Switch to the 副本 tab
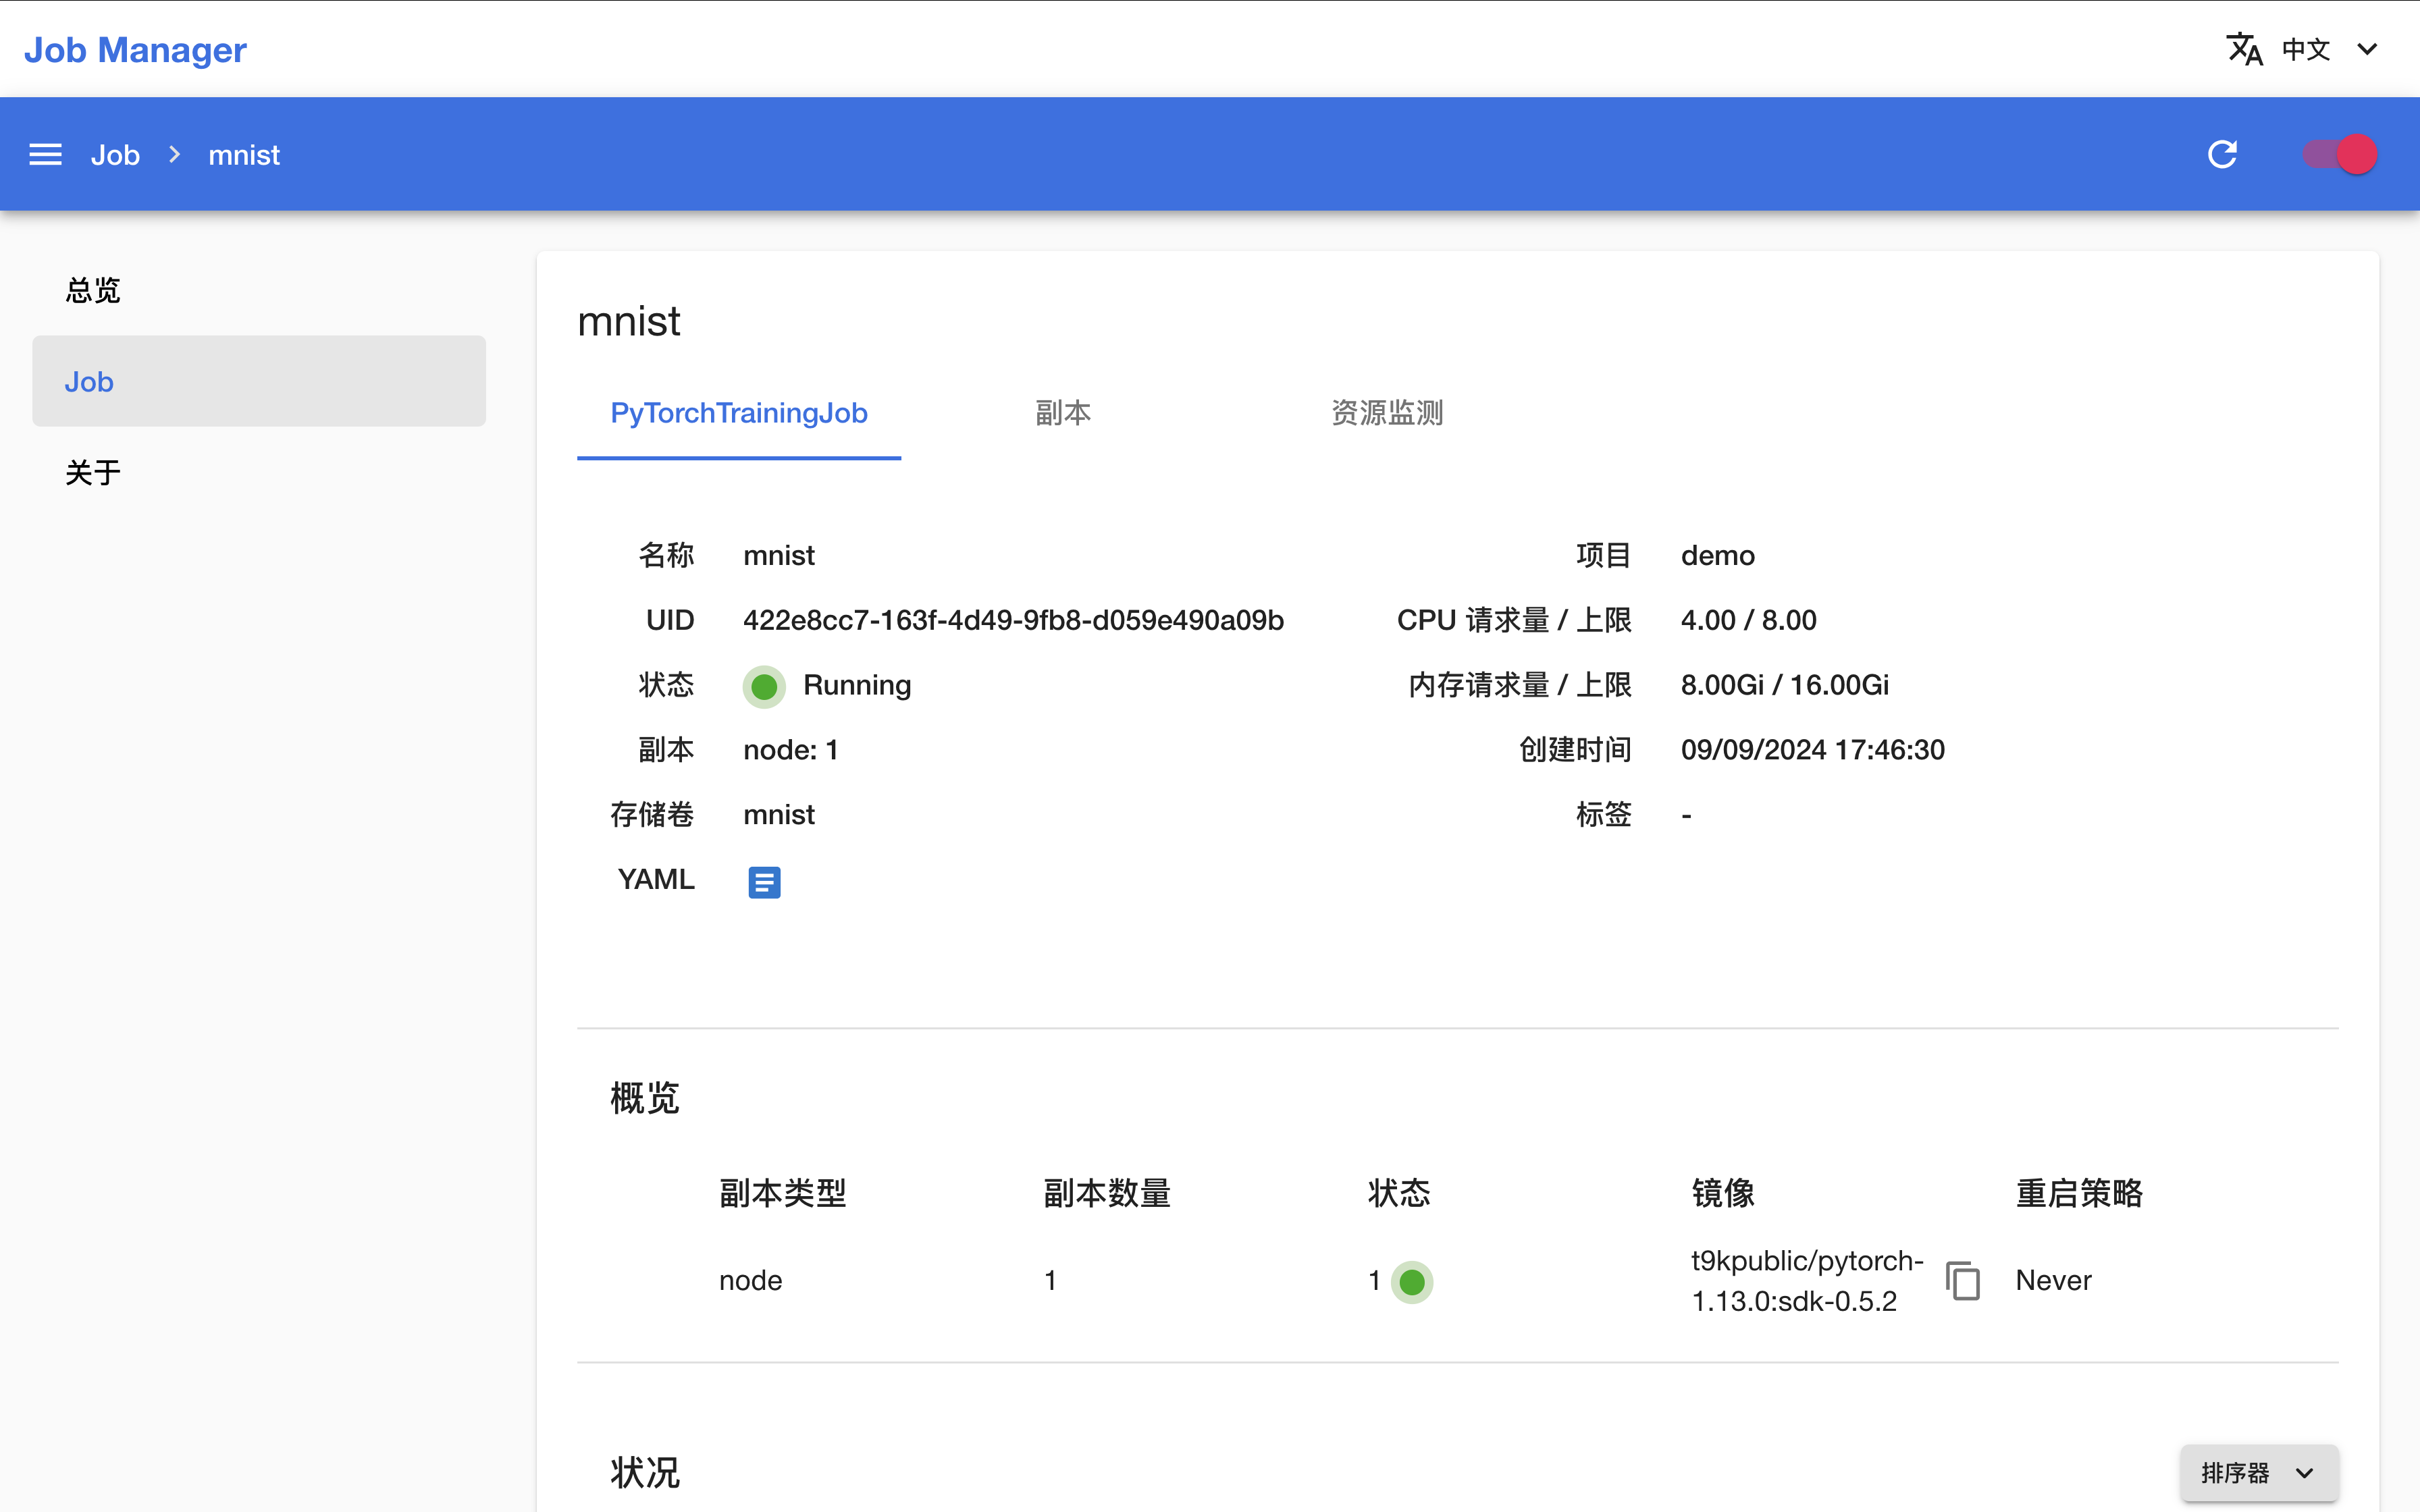The image size is (2420, 1512). pyautogui.click(x=1063, y=413)
